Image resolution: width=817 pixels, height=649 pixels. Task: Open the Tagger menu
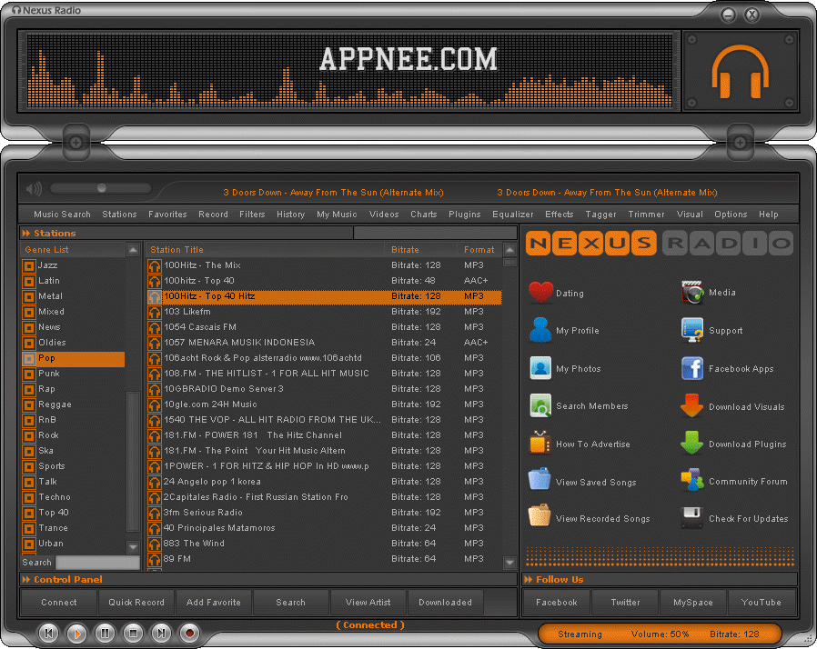pos(600,214)
